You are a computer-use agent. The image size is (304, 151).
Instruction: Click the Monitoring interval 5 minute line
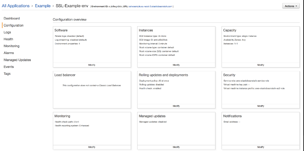(x=153, y=44)
